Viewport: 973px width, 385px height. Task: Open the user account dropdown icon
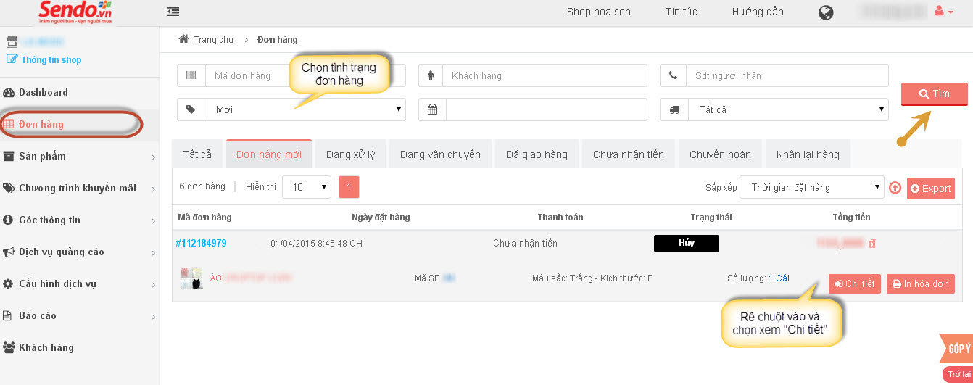coord(943,12)
